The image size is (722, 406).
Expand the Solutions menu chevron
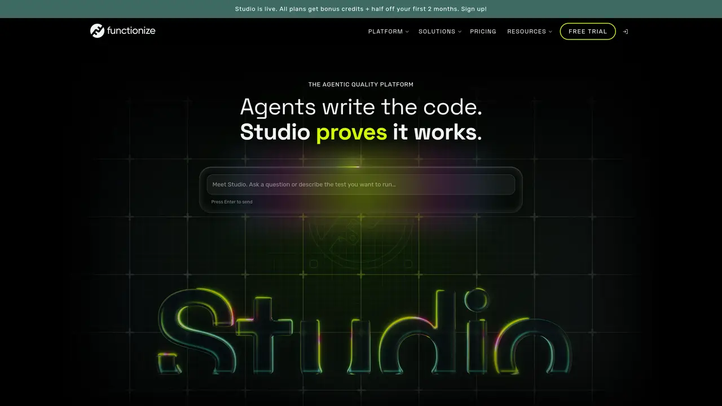coord(459,32)
